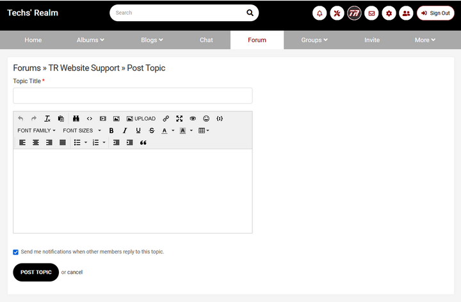The image size is (461, 302).
Task: Increase indent in editor
Action: 129,143
